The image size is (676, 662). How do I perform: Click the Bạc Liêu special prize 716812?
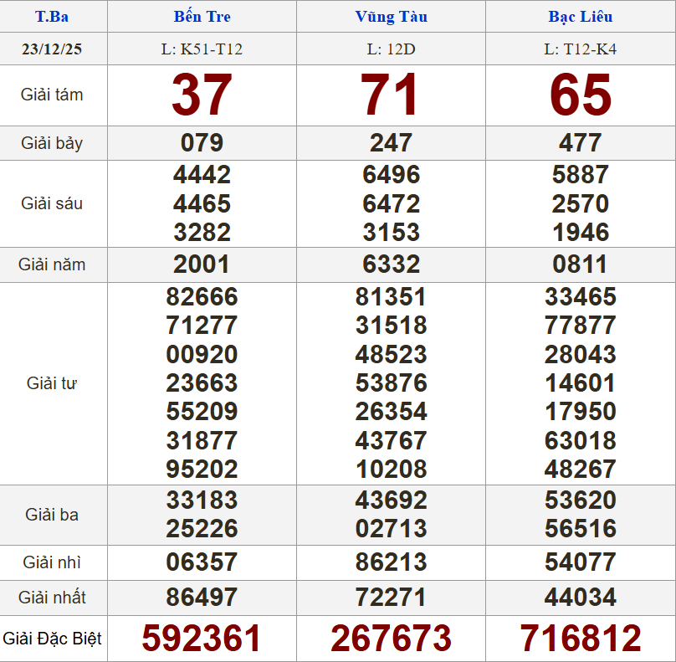(x=580, y=639)
